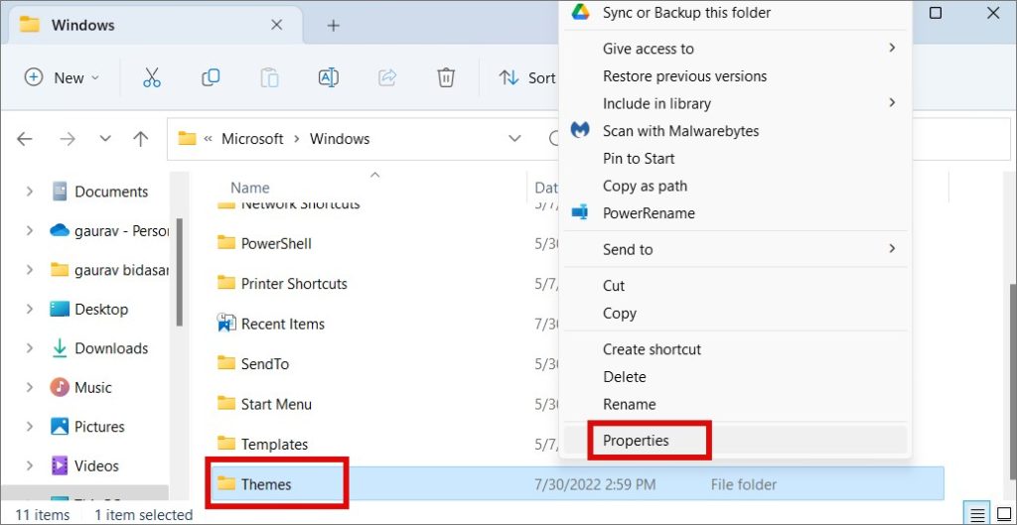Click Windows in the address breadcrumb
Screen dimensions: 1017x525
pyautogui.click(x=340, y=139)
